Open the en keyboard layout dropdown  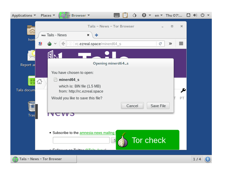click(159, 16)
